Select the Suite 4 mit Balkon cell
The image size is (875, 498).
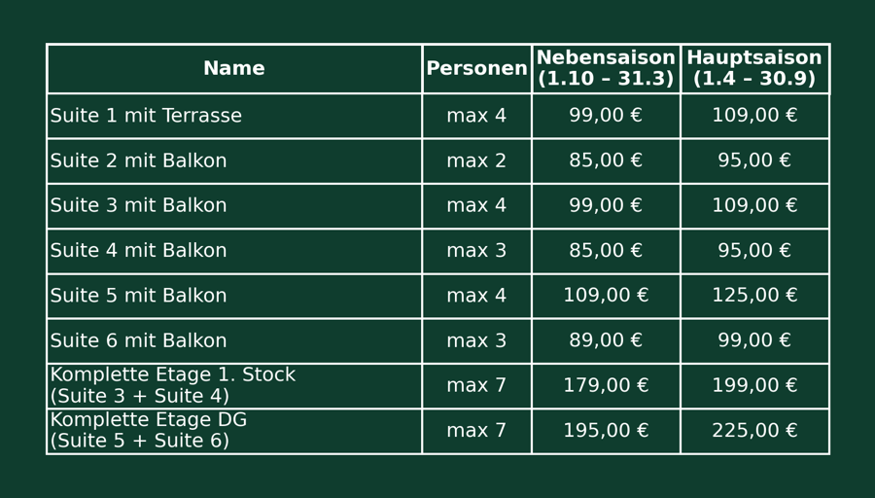pos(138,251)
